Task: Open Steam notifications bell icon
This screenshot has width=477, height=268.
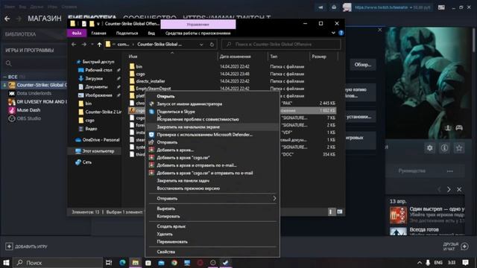Action: 334,7
